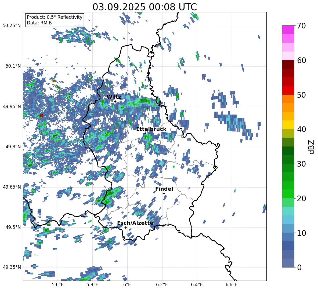The height and width of the screenshot is (290, 318).
Task: Click the 6.4°E longitude label
Action: (x=197, y=285)
